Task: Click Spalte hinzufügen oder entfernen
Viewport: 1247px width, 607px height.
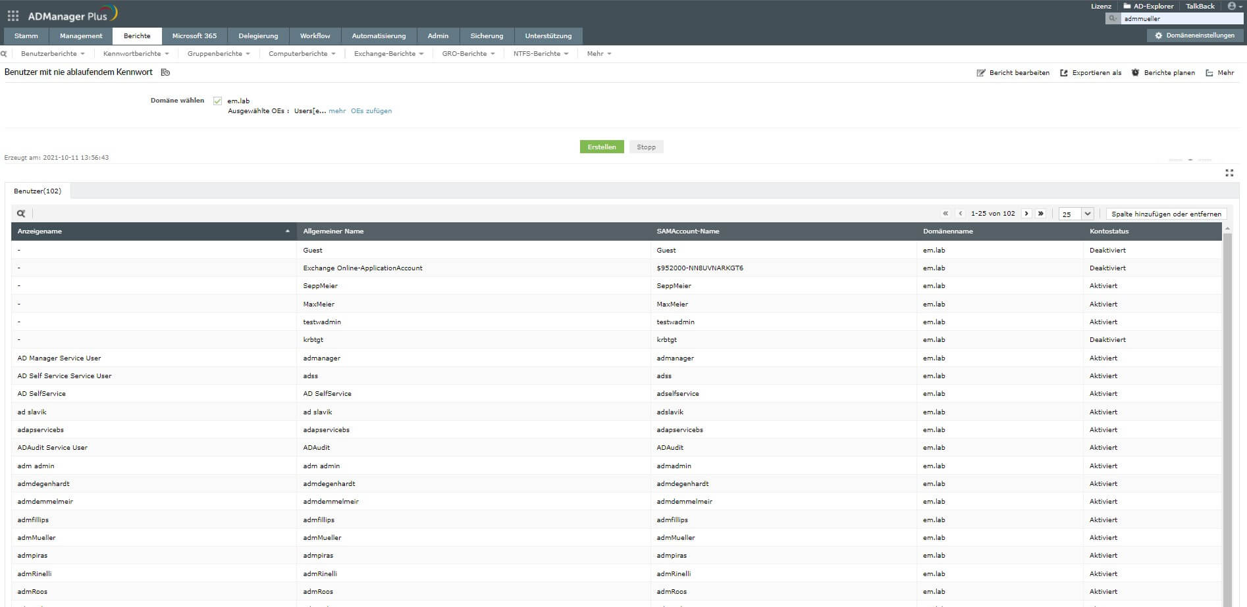Action: point(1166,214)
